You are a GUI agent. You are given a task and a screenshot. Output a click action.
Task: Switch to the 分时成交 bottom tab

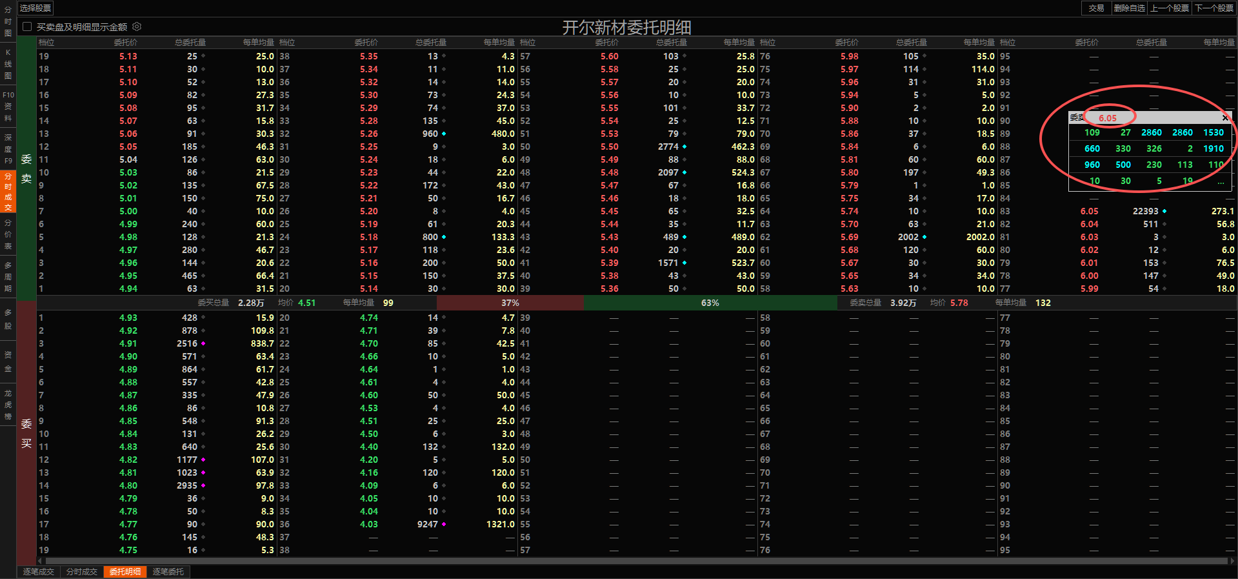82,572
